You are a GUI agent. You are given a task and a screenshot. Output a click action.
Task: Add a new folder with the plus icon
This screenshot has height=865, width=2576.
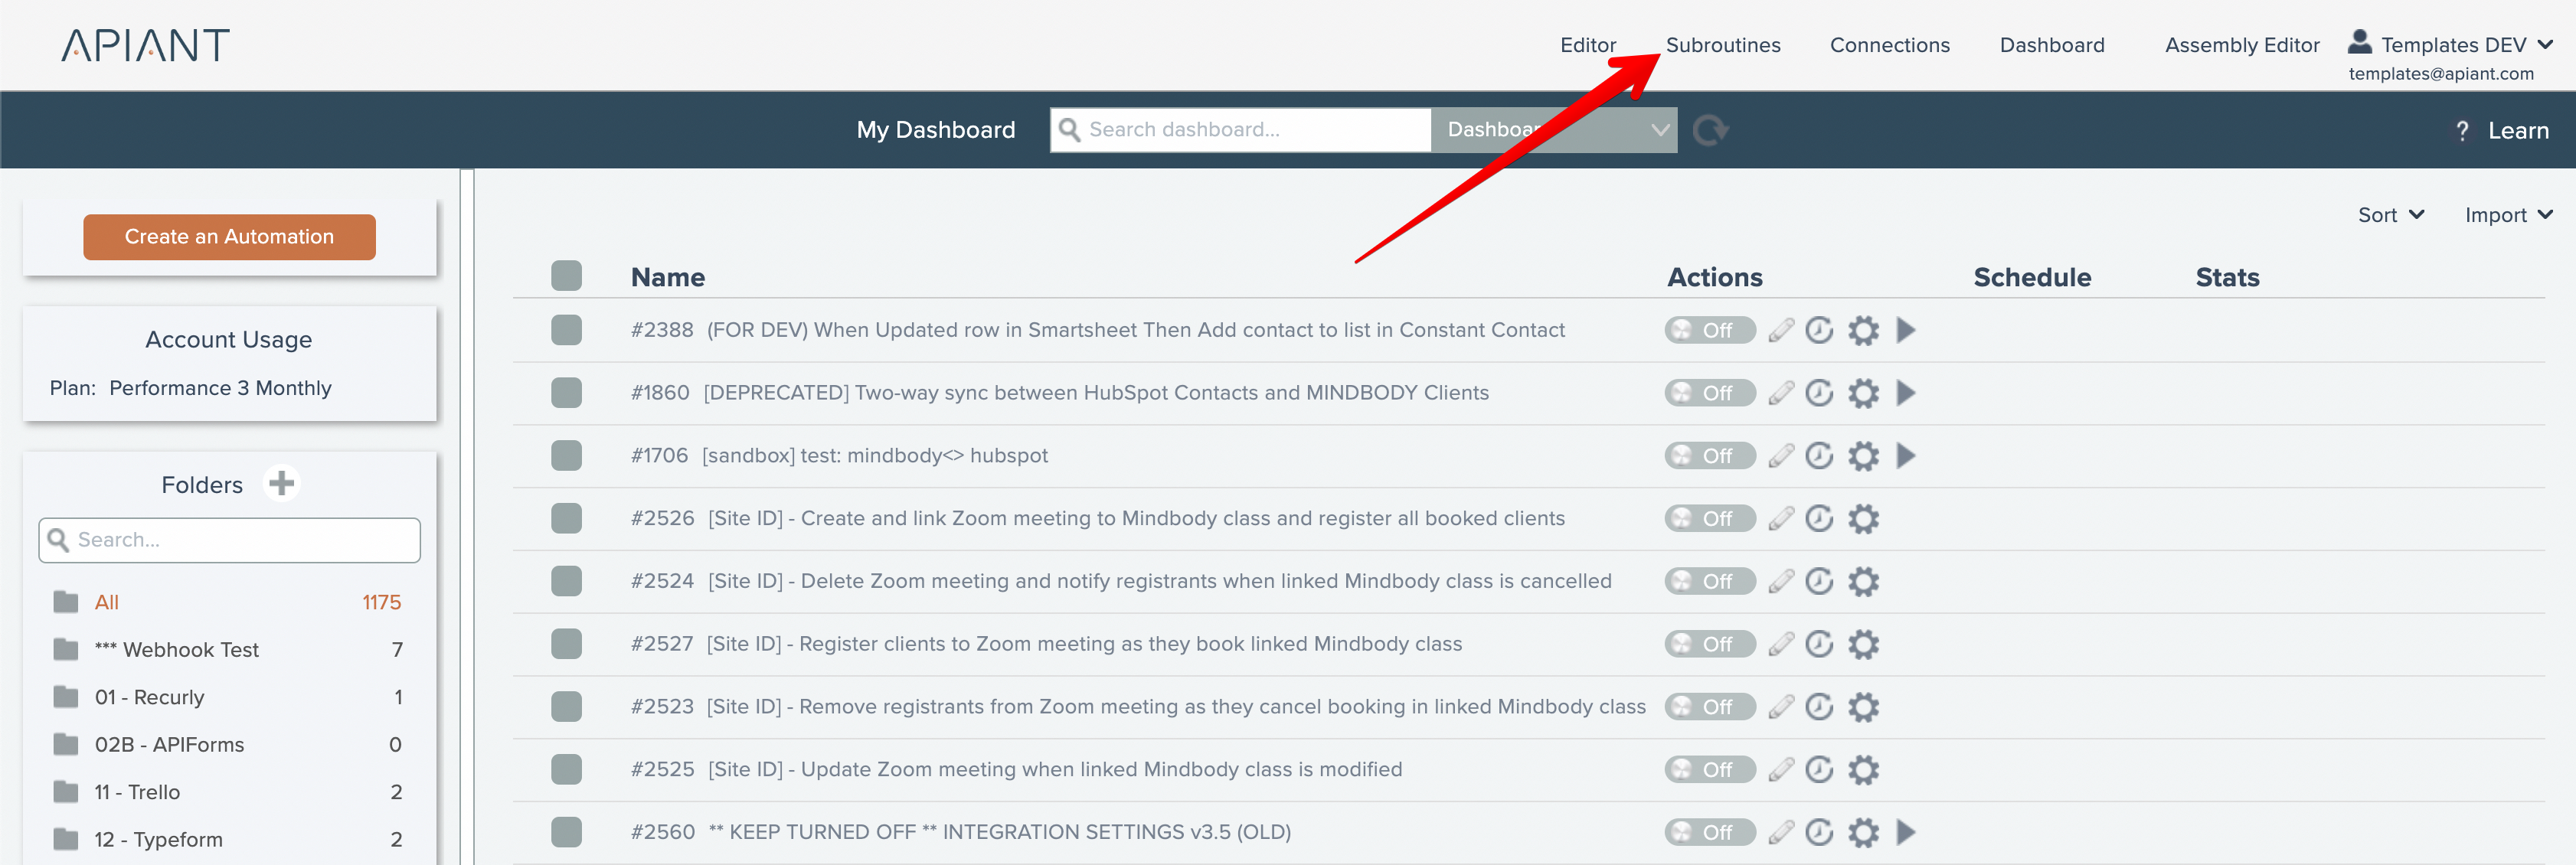(282, 484)
